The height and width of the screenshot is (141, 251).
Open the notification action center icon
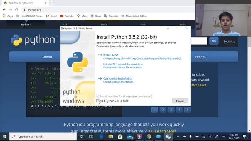pos(245,137)
